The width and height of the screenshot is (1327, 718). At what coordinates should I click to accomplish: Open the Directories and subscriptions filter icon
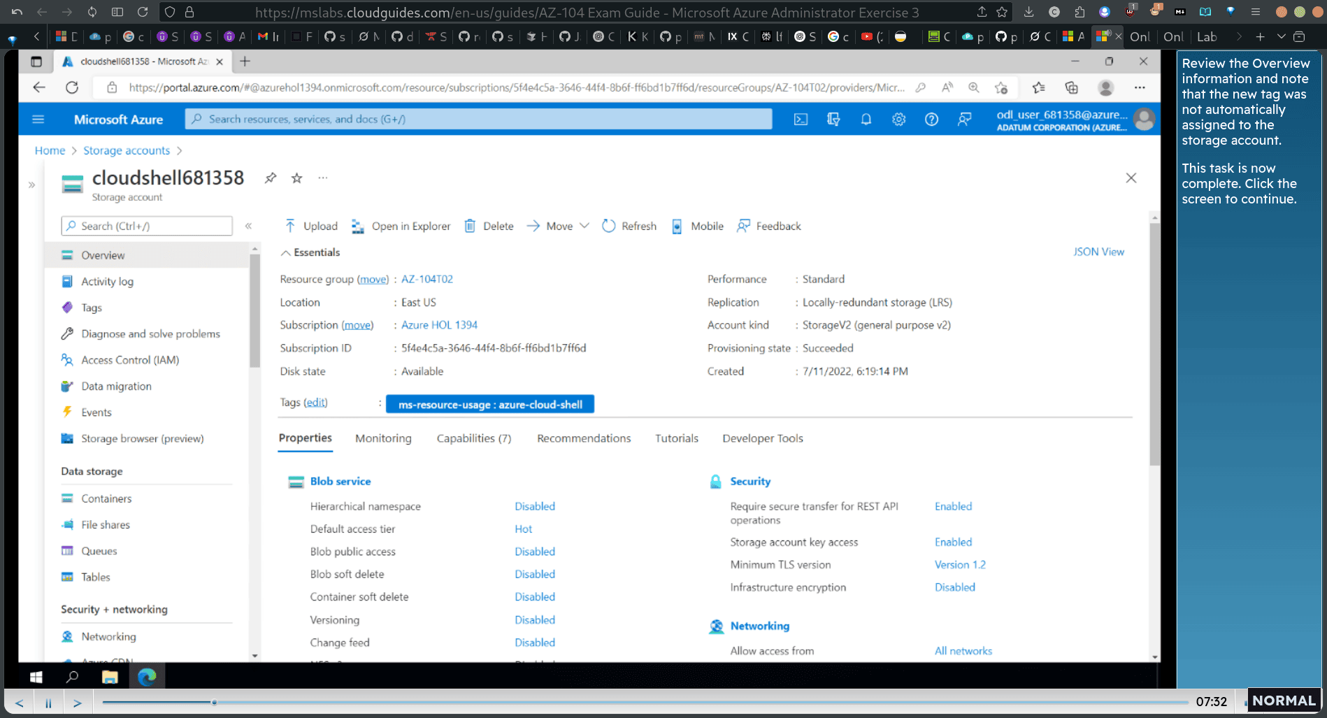833,120
